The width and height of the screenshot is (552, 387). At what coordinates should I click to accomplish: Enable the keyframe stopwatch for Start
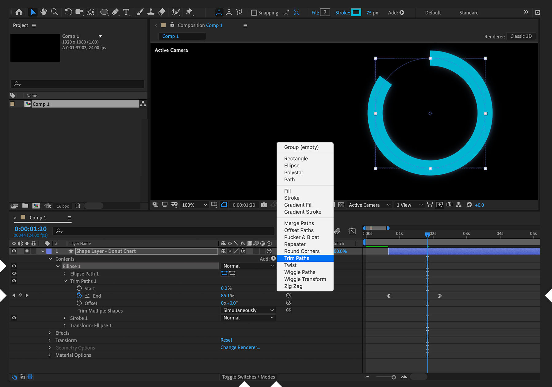(79, 288)
